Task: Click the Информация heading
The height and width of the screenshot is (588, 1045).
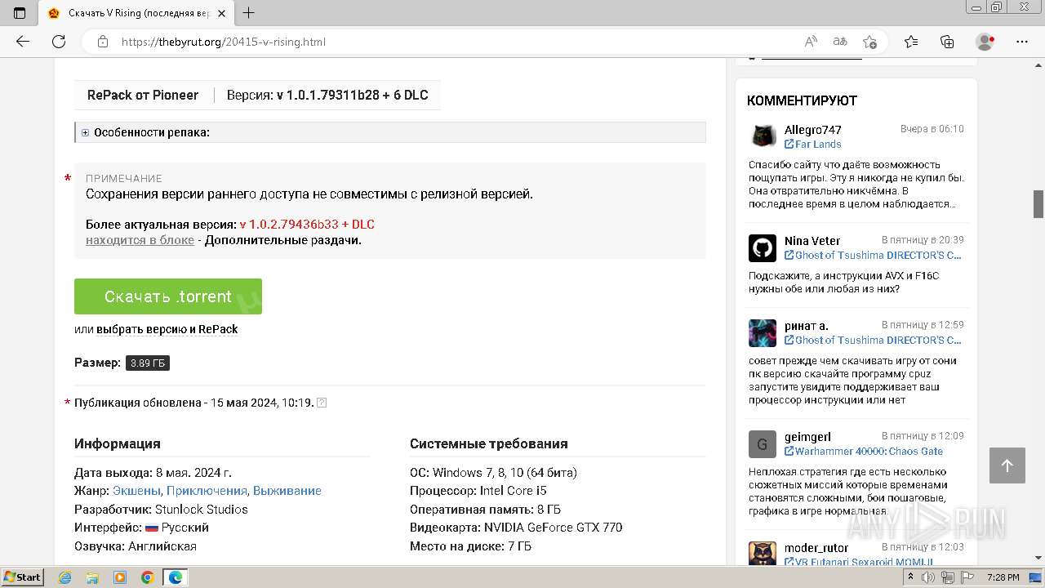Action: coord(118,443)
